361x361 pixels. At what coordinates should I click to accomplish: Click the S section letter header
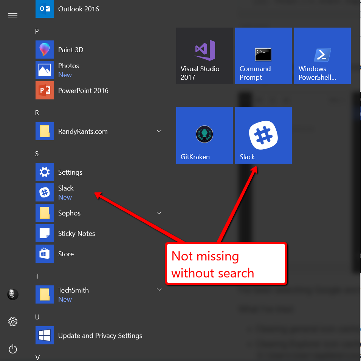coord(37,154)
